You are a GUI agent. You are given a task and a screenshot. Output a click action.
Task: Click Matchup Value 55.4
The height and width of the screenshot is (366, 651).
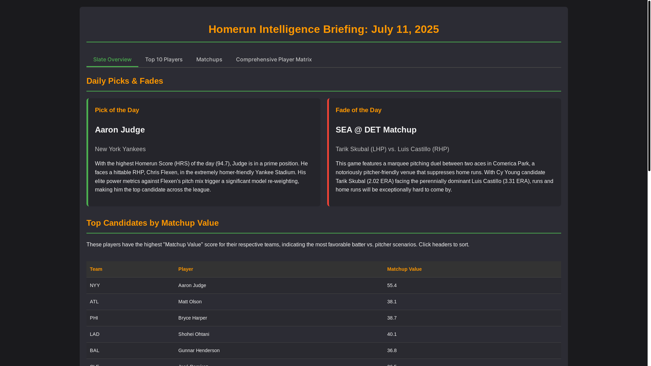(x=472, y=285)
